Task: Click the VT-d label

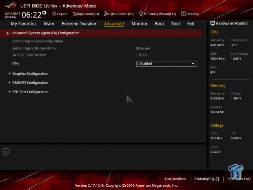Action: point(16,63)
